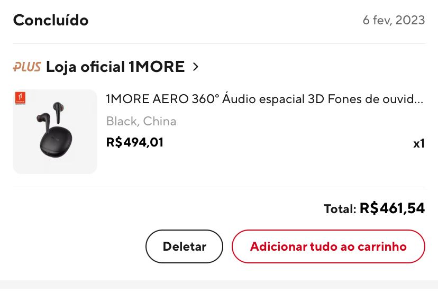Viewport: 438px width, 293px height.
Task: Click the 1MORE logo on the product image
Action: 20,98
